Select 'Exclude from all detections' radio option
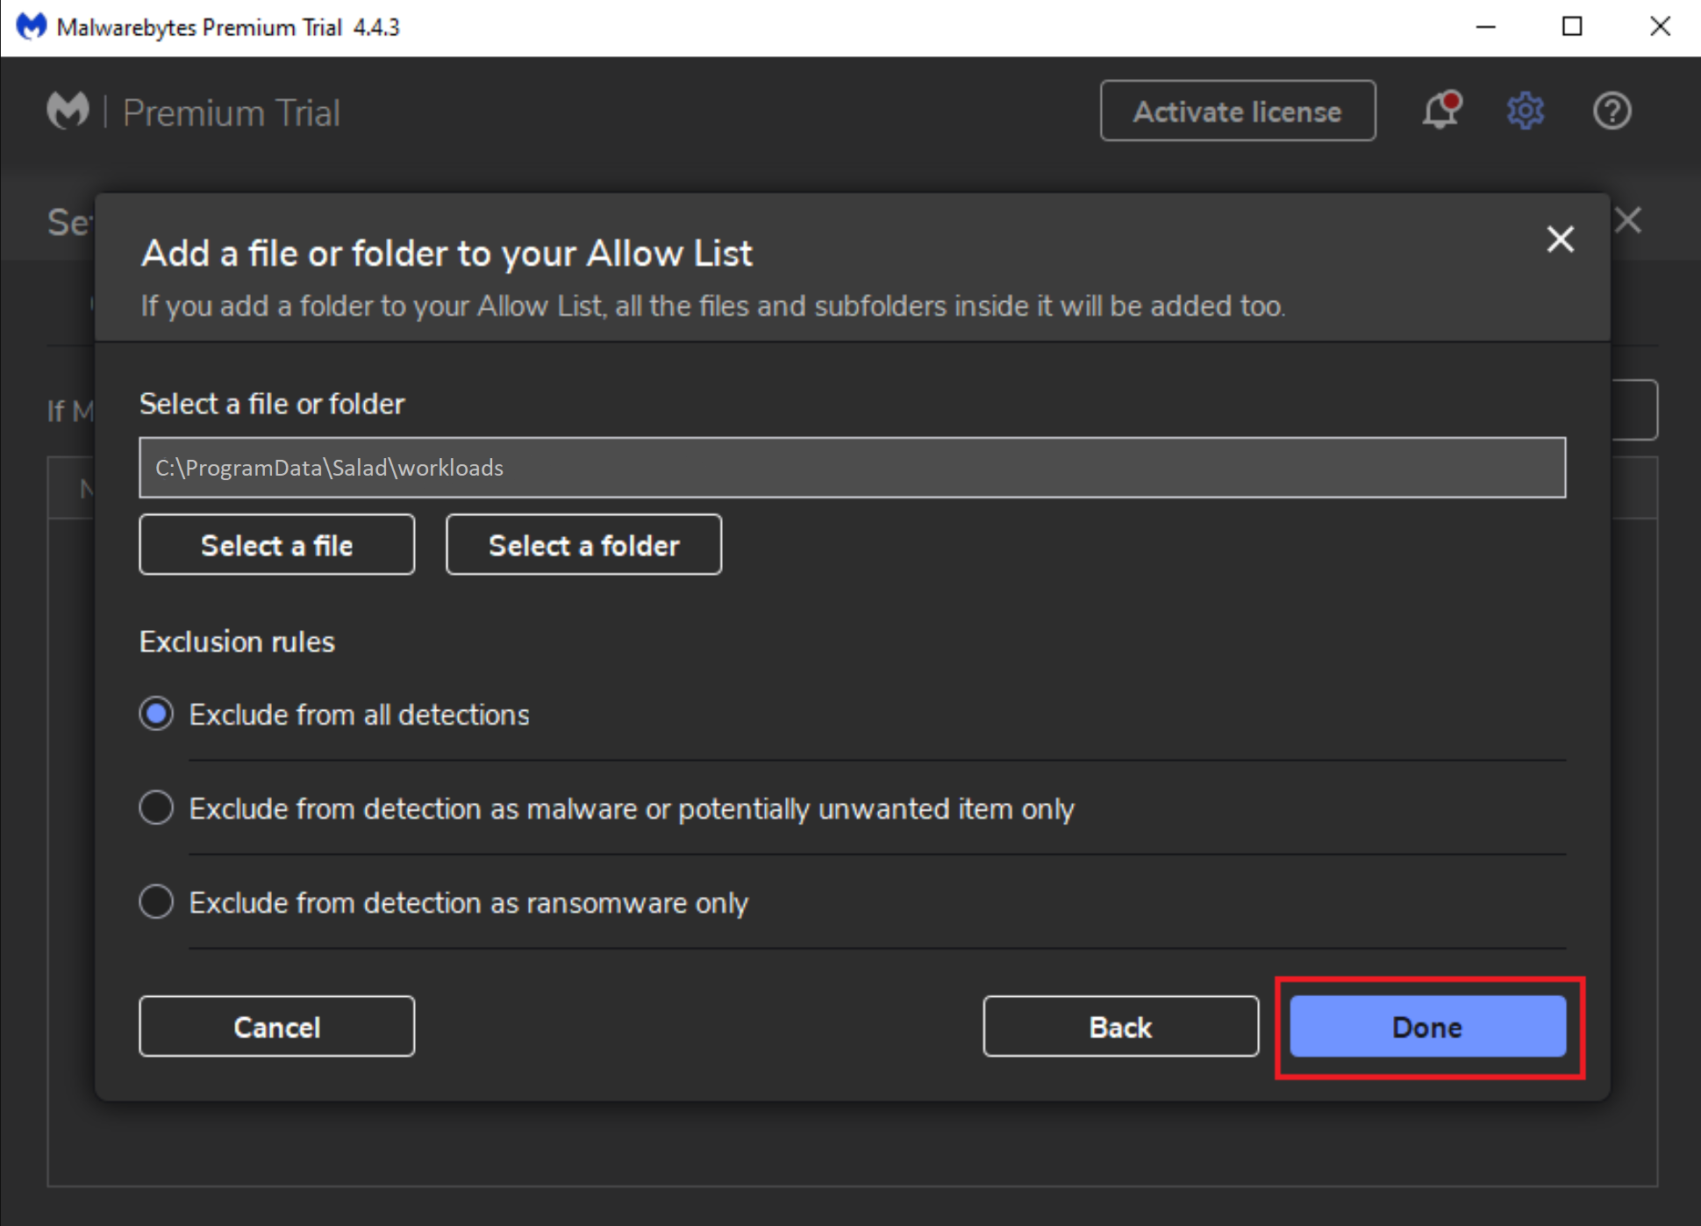Image resolution: width=1701 pixels, height=1226 pixels. (x=156, y=714)
